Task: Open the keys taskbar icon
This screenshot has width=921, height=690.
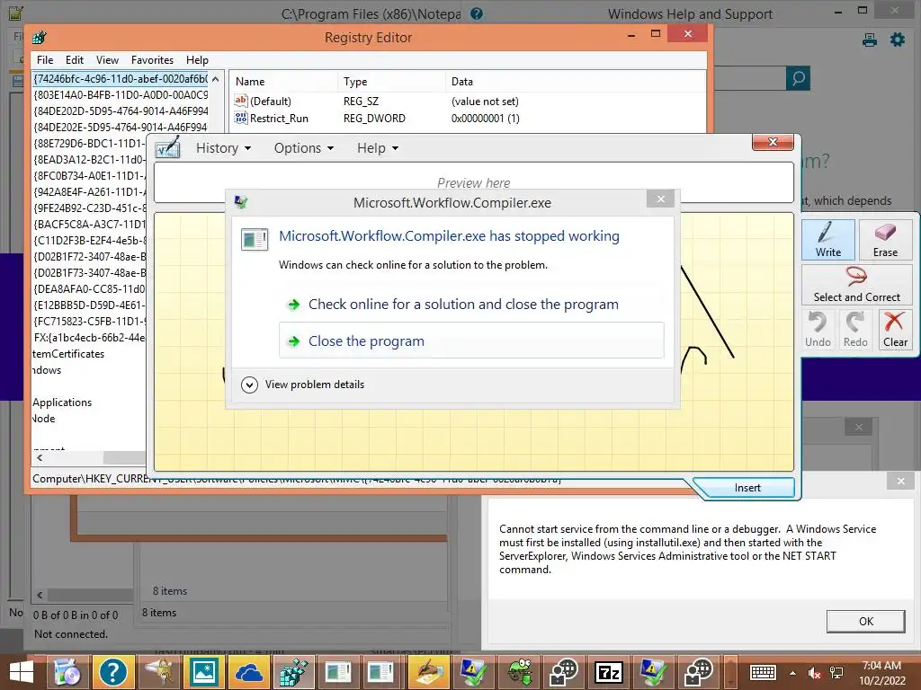Action: pos(158,672)
